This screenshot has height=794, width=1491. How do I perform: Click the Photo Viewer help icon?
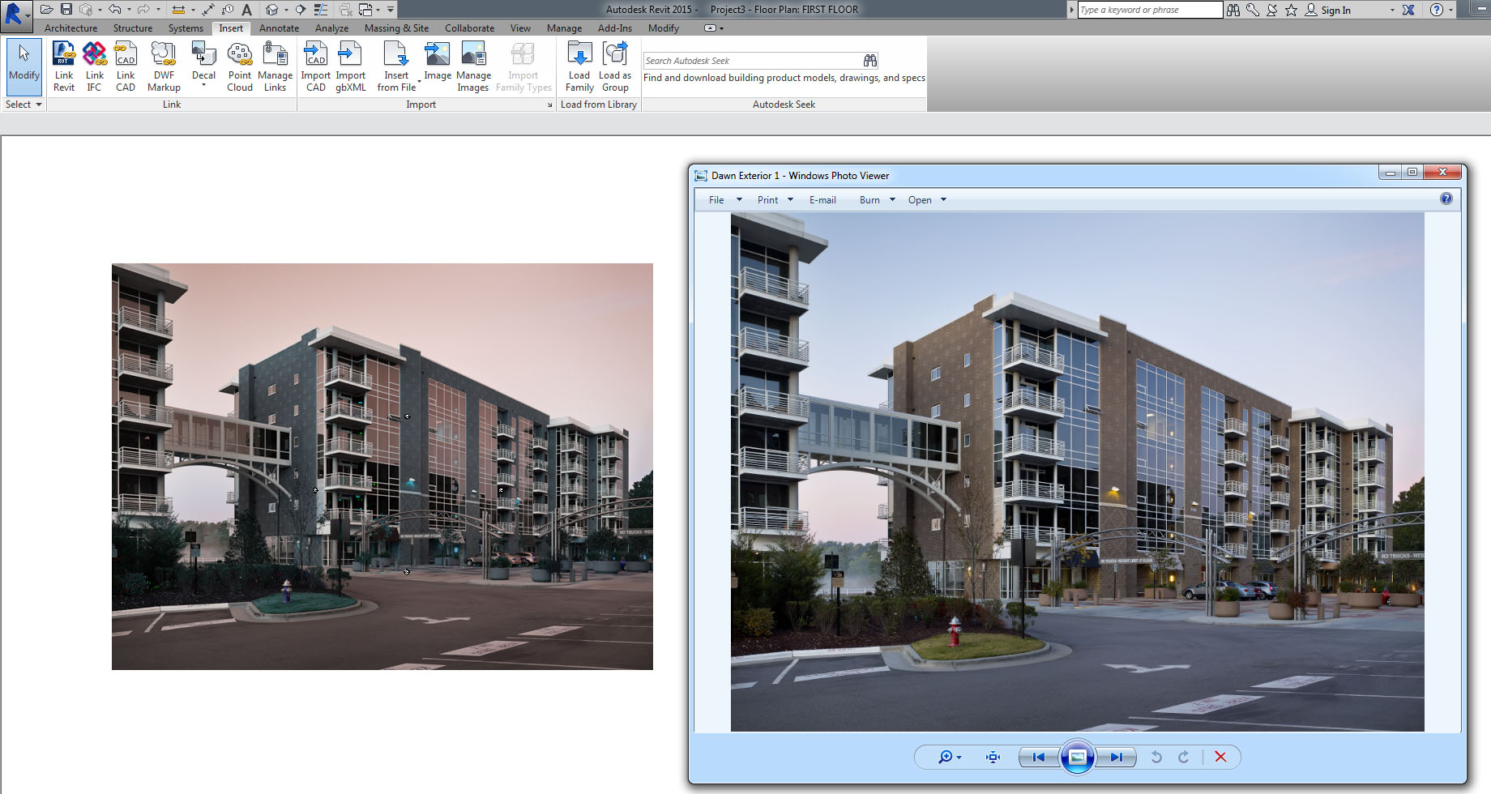pos(1446,199)
